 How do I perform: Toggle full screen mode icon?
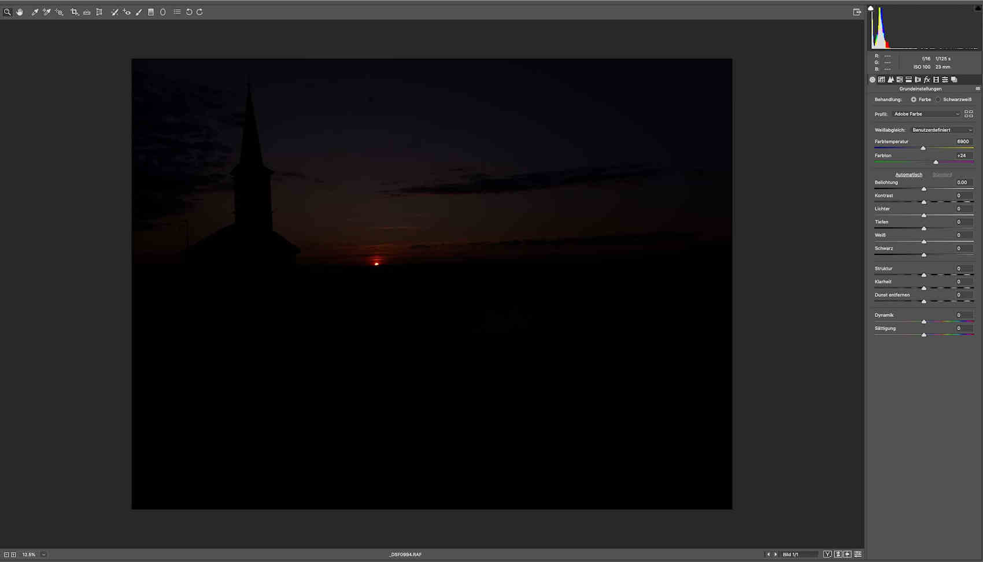[857, 12]
